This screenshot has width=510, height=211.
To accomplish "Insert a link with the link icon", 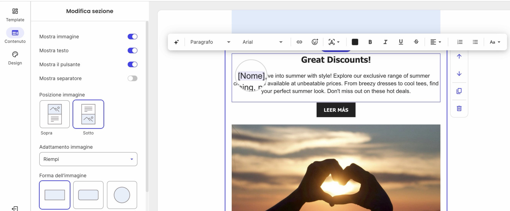I will click(299, 42).
